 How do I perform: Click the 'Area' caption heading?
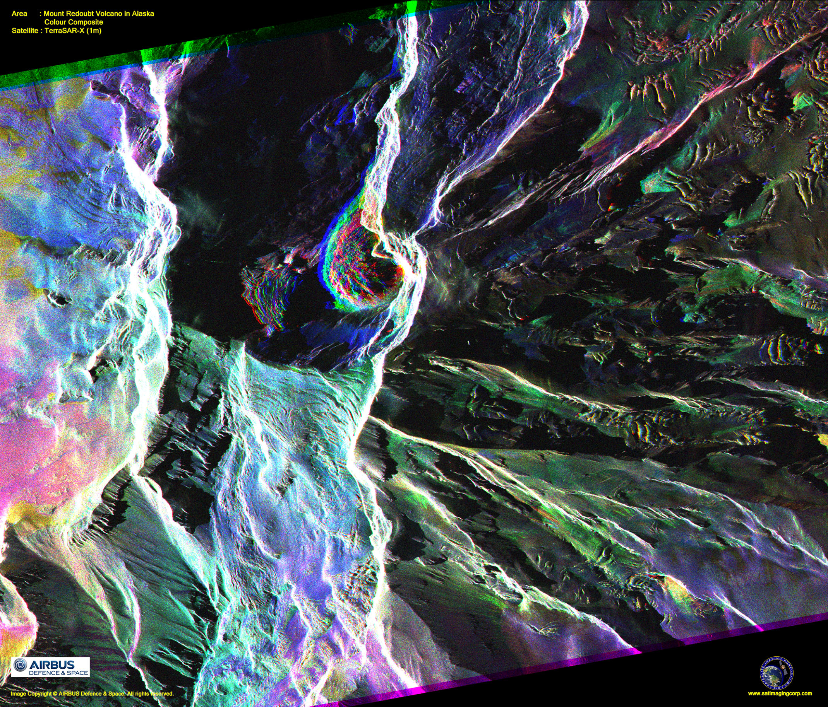pyautogui.click(x=20, y=14)
